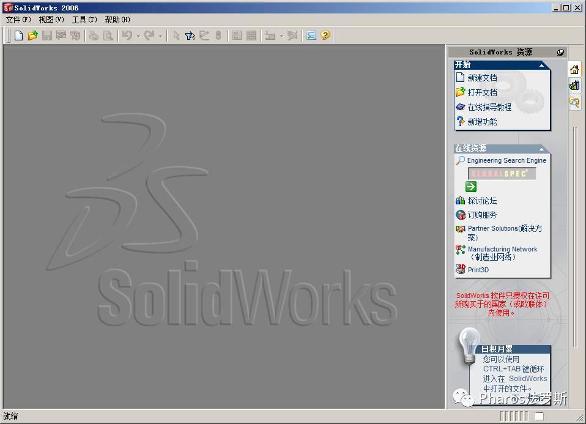Click the Print3D link
Image resolution: width=586 pixels, height=424 pixels.
(x=478, y=270)
